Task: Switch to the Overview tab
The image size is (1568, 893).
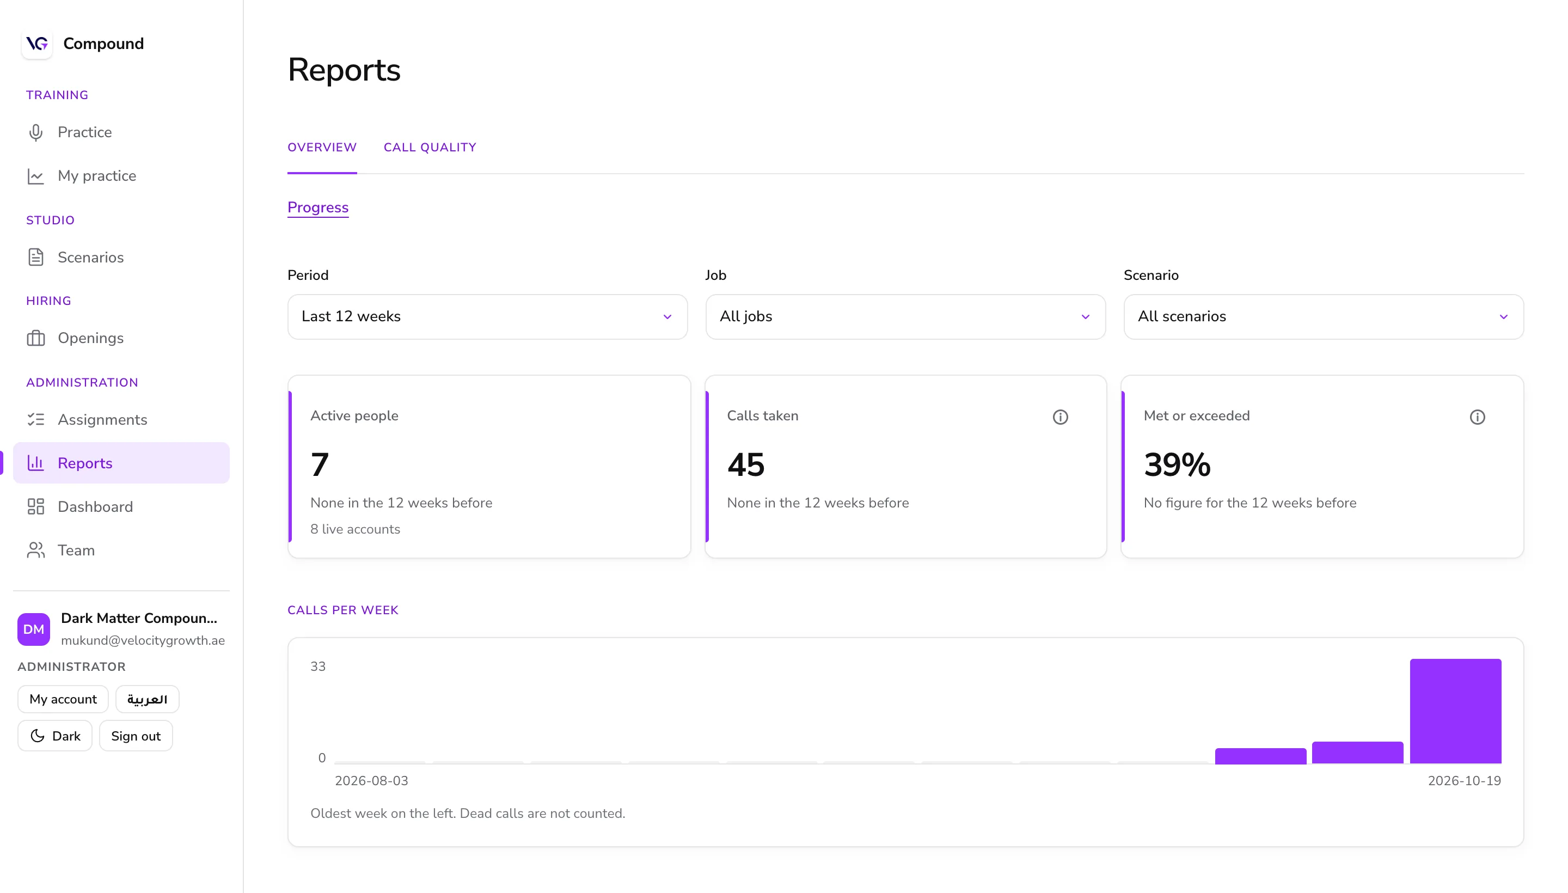Action: pos(322,147)
